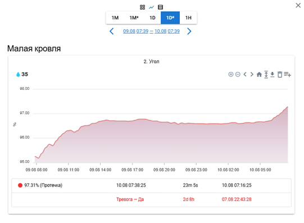Screen dimensions: 304x223
Task: Zoom in on the chart
Action: [231, 74]
